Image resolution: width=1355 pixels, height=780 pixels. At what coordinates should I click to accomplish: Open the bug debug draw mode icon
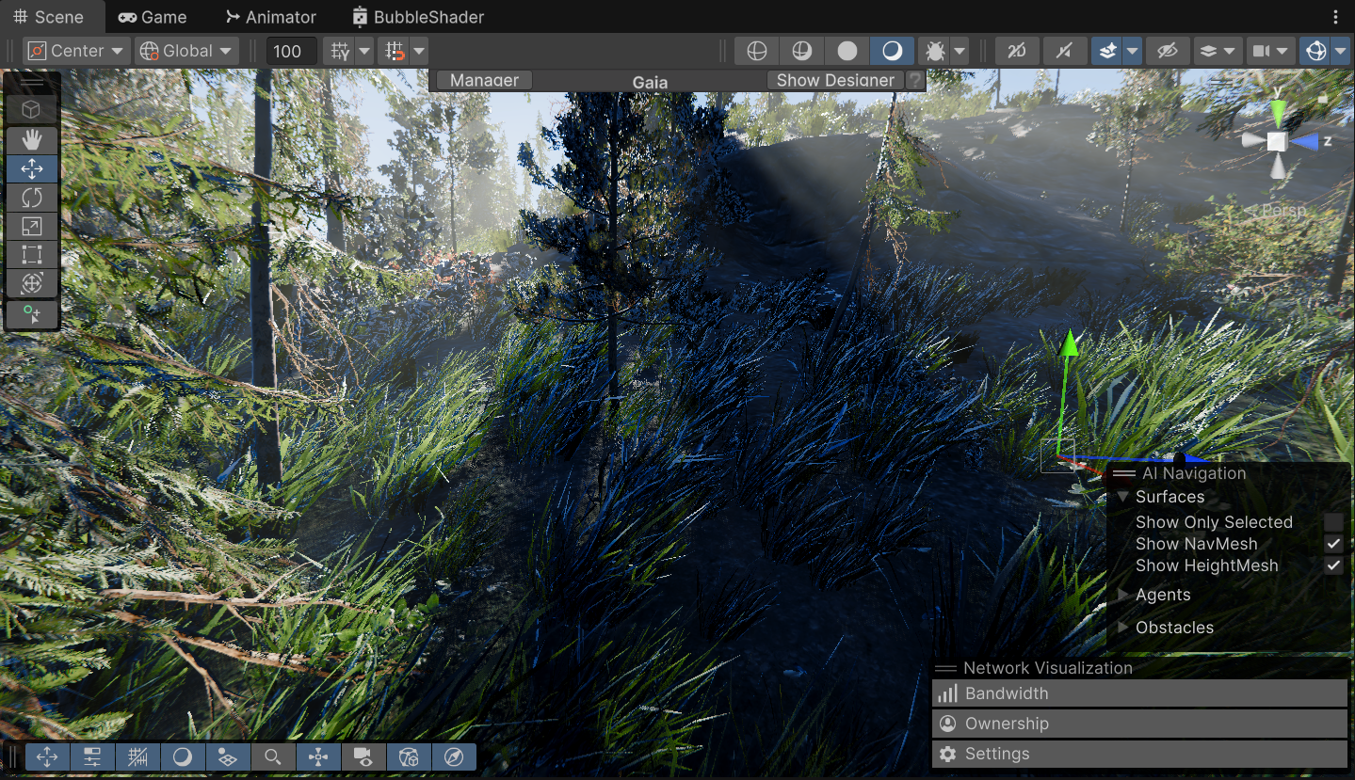click(936, 50)
